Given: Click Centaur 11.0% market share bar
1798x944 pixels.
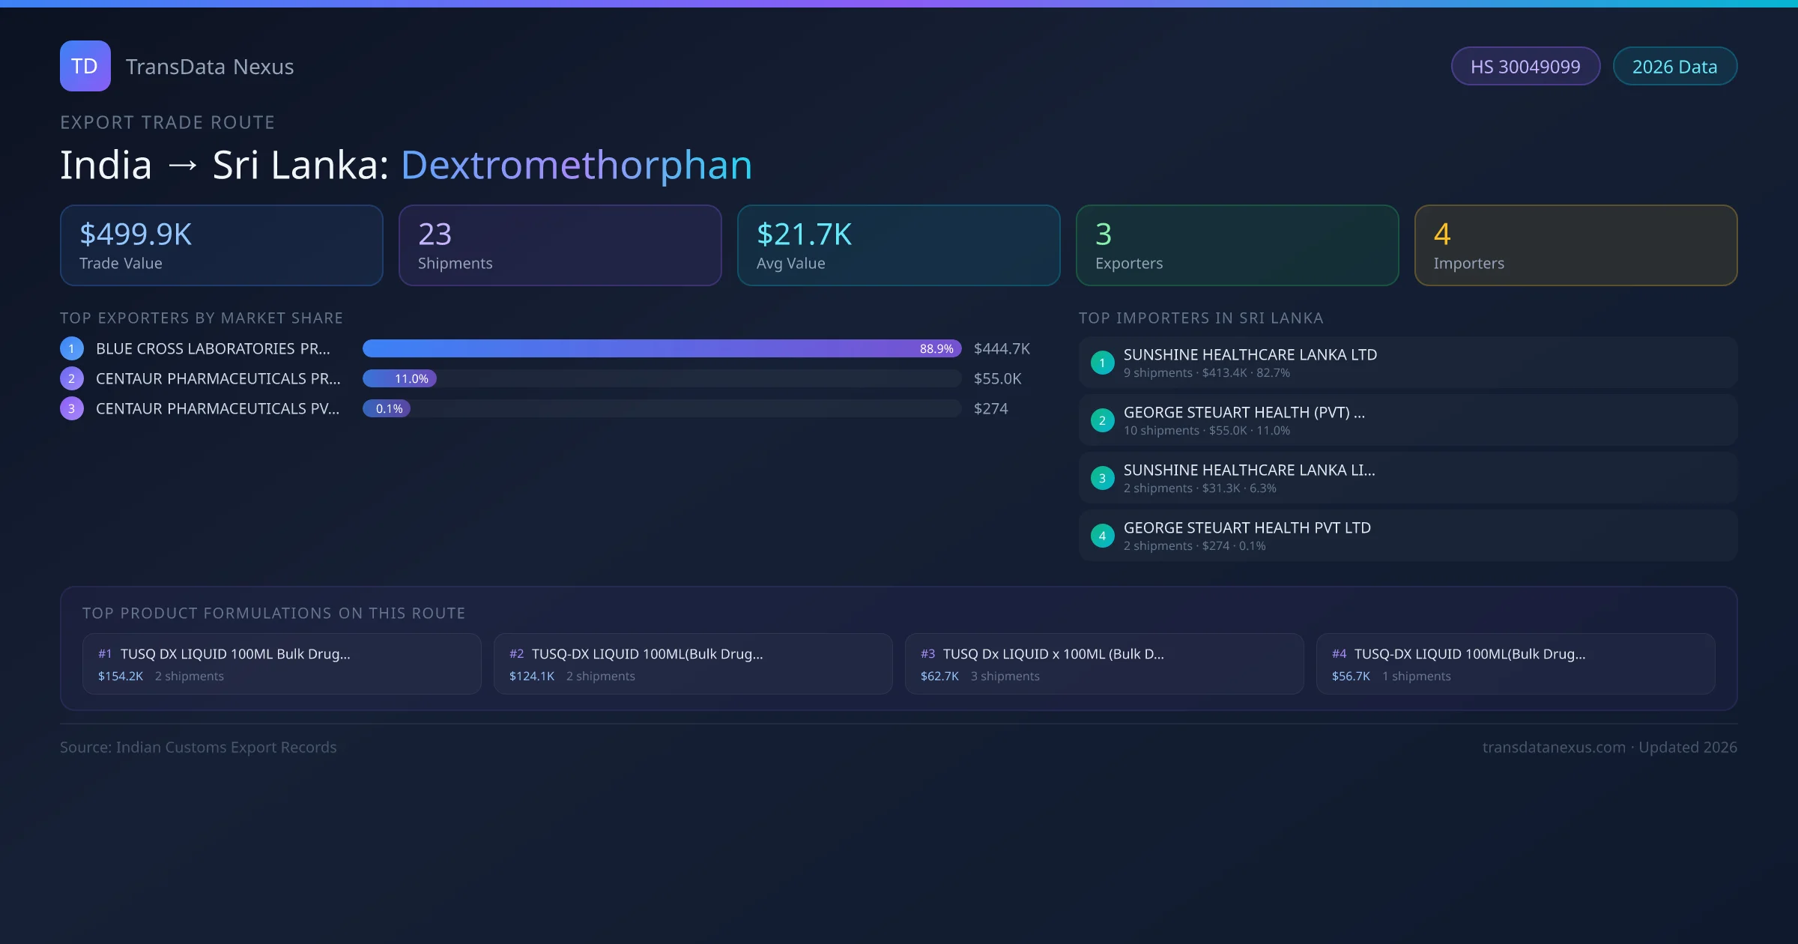Looking at the screenshot, I should click(x=400, y=378).
